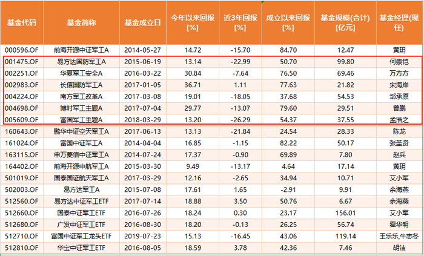Click manager name 胡洁
Screen dimensions: 424x256
(x=399, y=248)
